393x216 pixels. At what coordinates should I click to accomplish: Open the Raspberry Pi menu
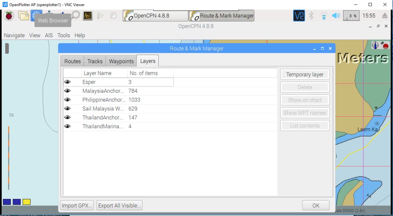click(x=9, y=15)
